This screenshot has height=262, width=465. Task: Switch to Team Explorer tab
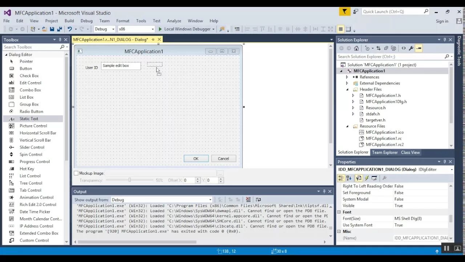385,152
